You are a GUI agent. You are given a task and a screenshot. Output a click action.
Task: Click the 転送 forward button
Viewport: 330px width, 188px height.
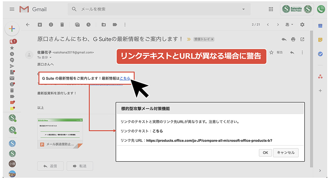80,166
